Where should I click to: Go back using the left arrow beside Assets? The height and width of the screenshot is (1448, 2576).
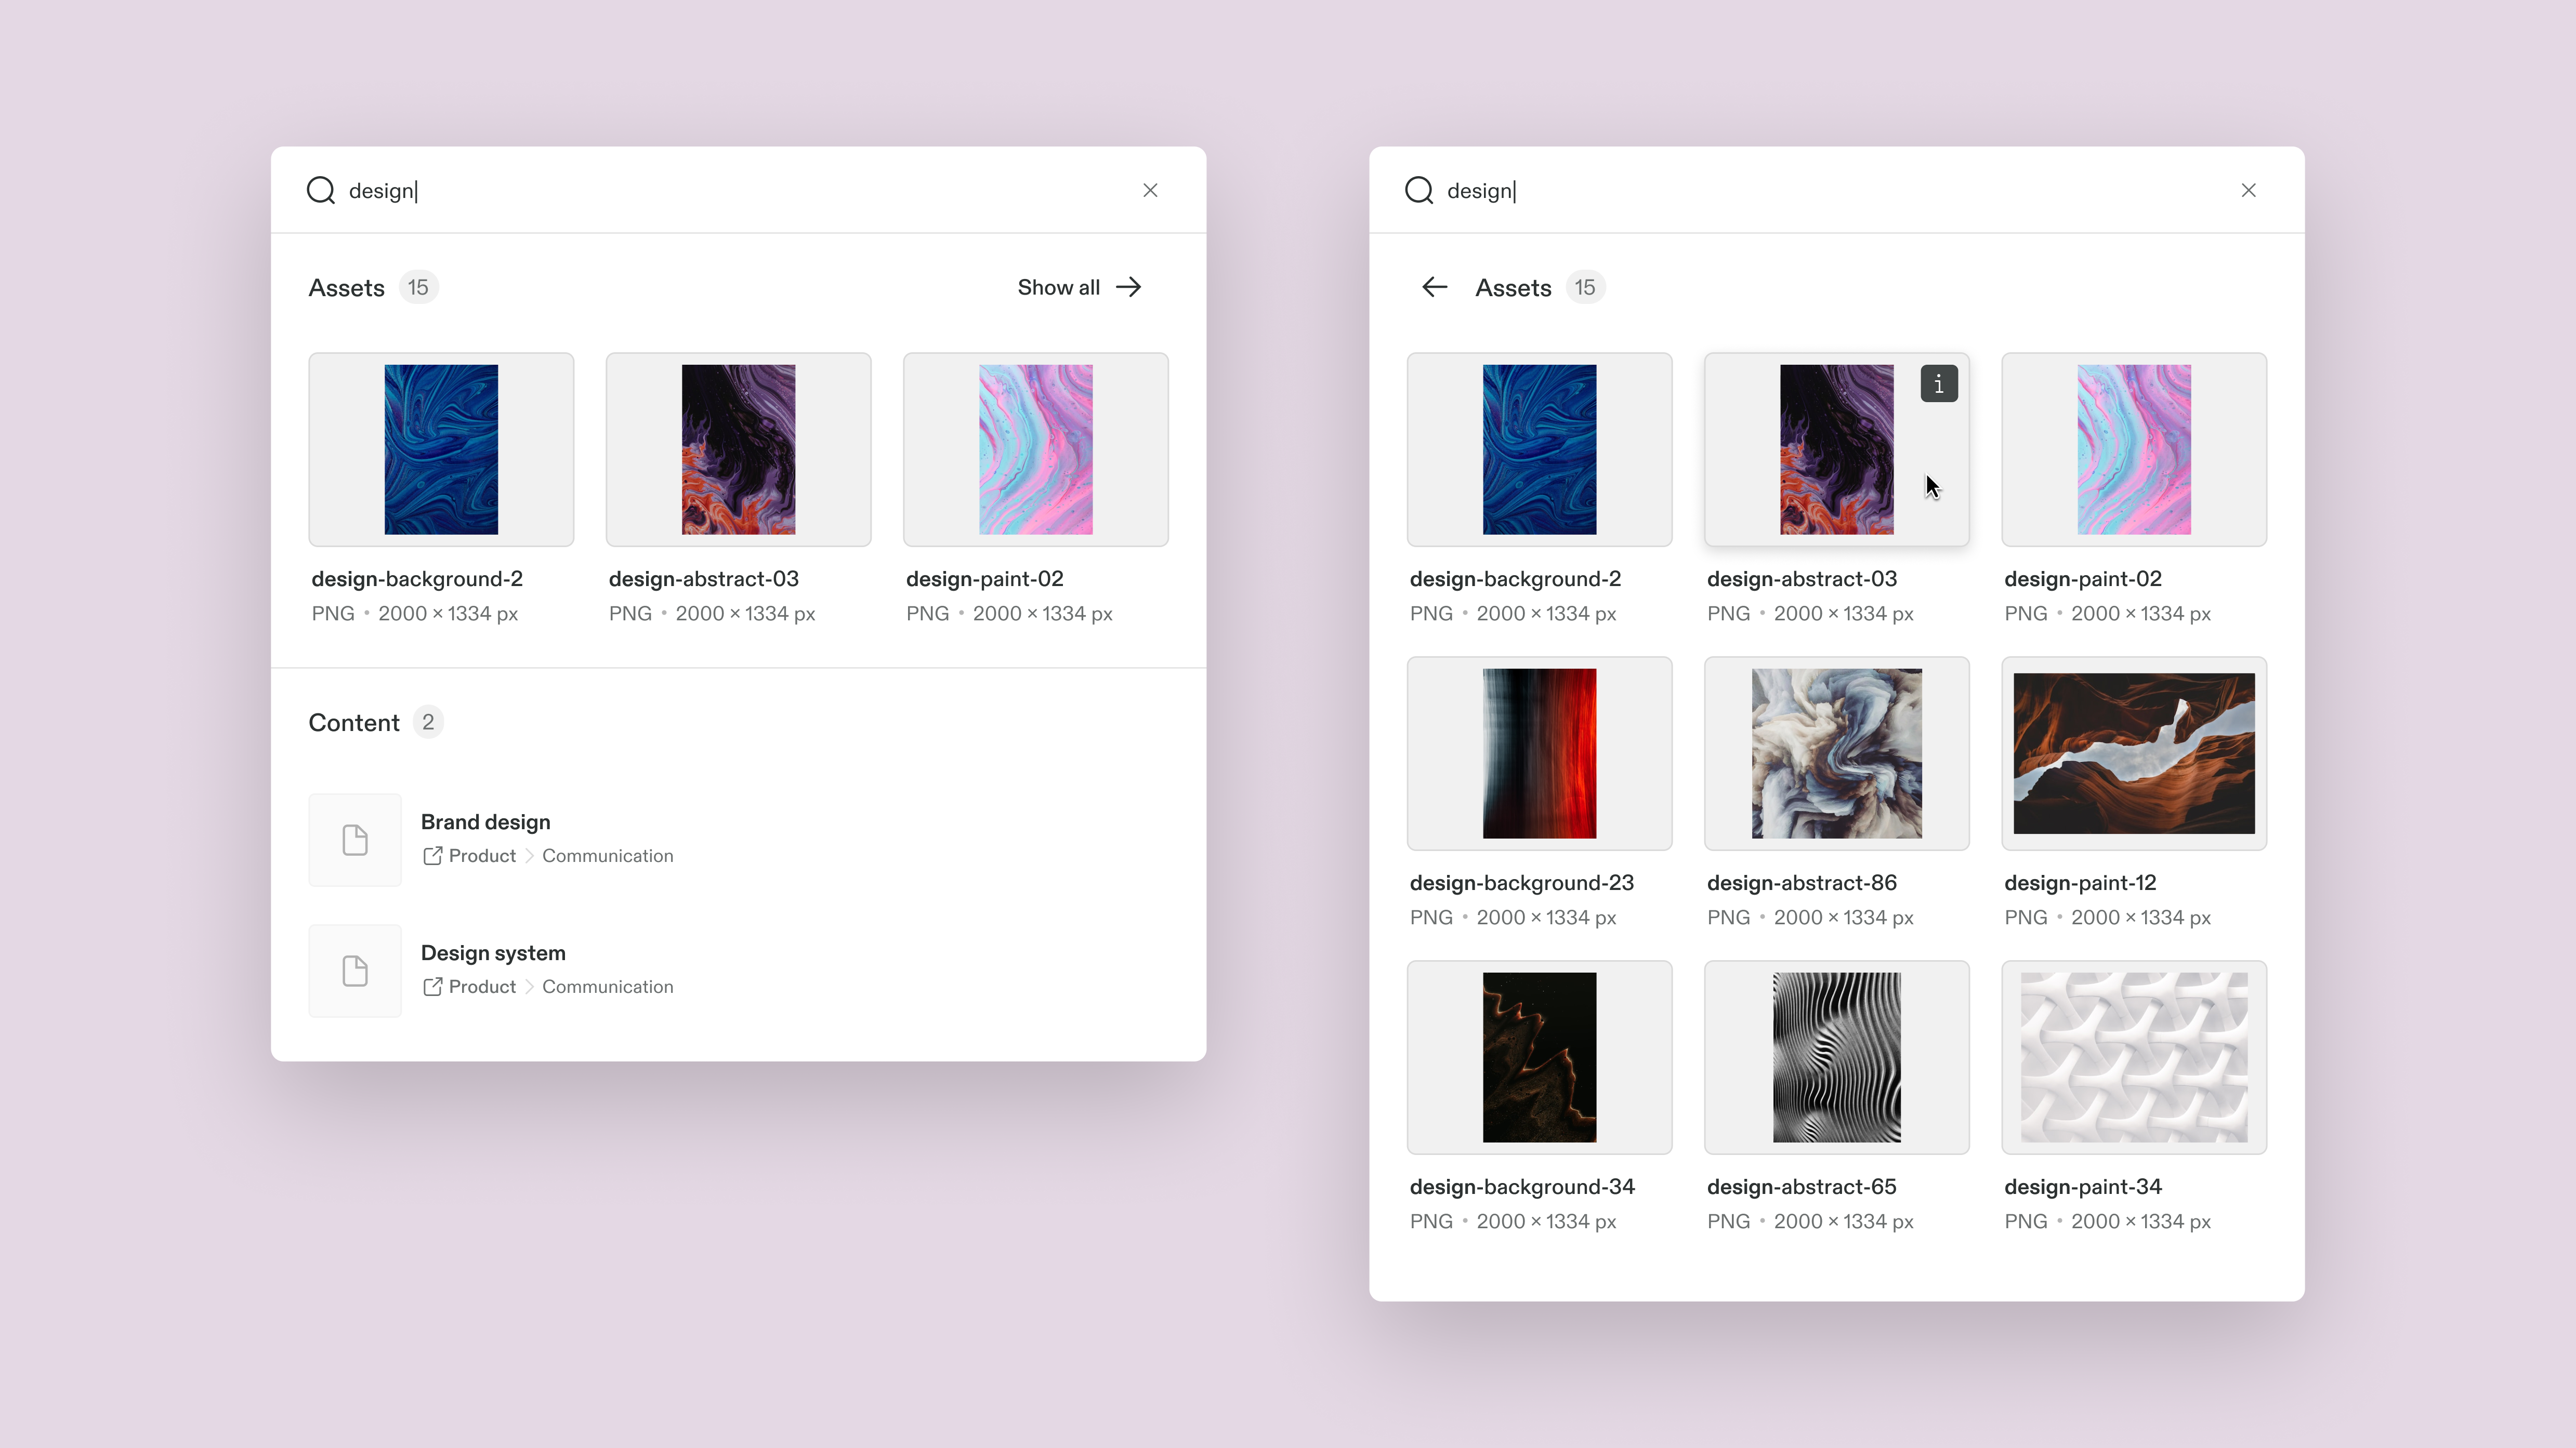(x=1434, y=288)
